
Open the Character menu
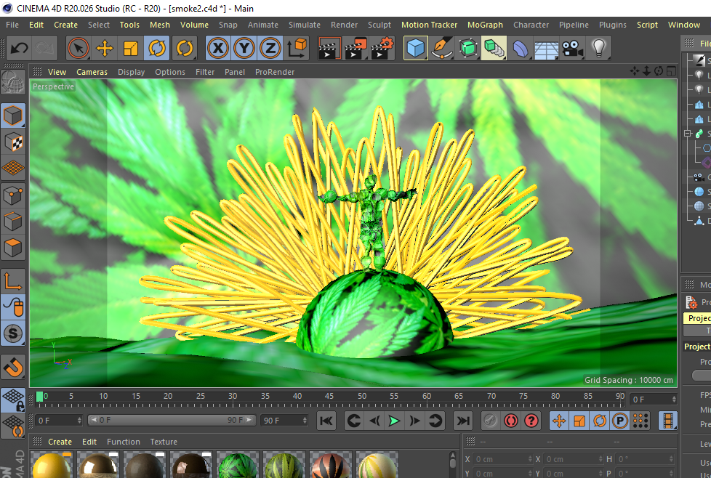coord(531,25)
